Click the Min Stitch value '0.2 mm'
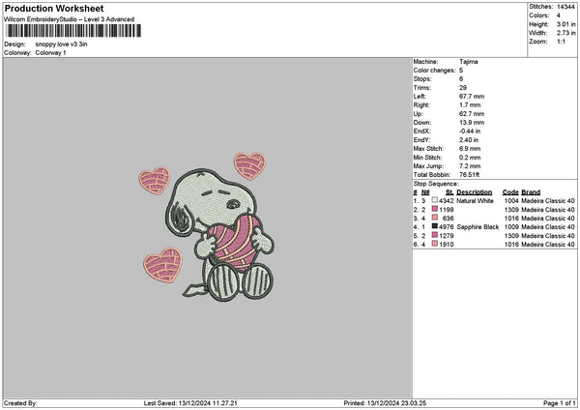The image size is (580, 410). (470, 158)
